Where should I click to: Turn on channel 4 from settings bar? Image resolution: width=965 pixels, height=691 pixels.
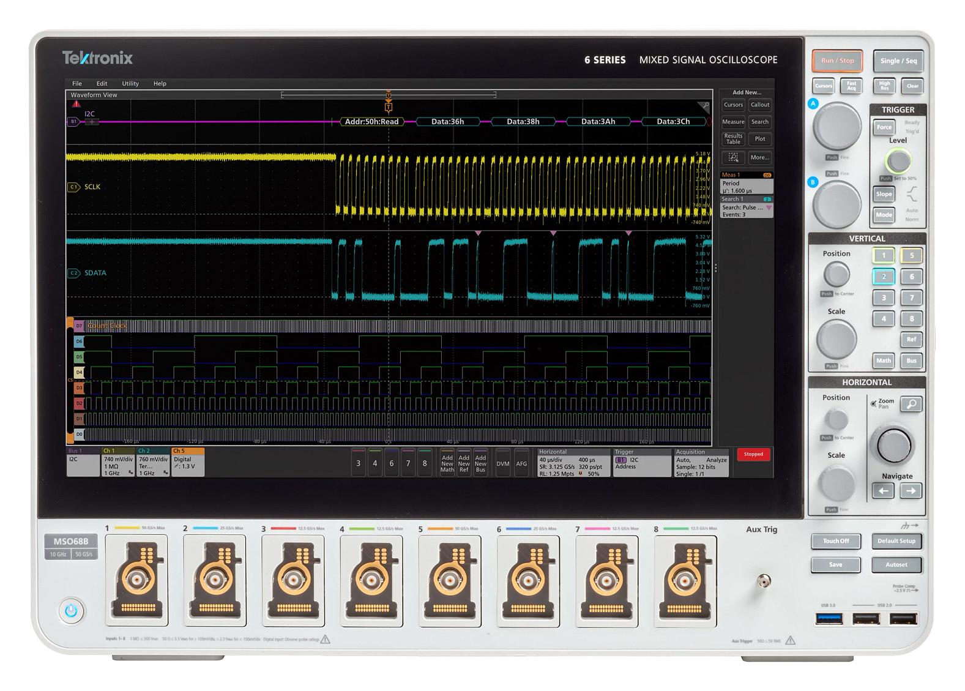coord(375,463)
